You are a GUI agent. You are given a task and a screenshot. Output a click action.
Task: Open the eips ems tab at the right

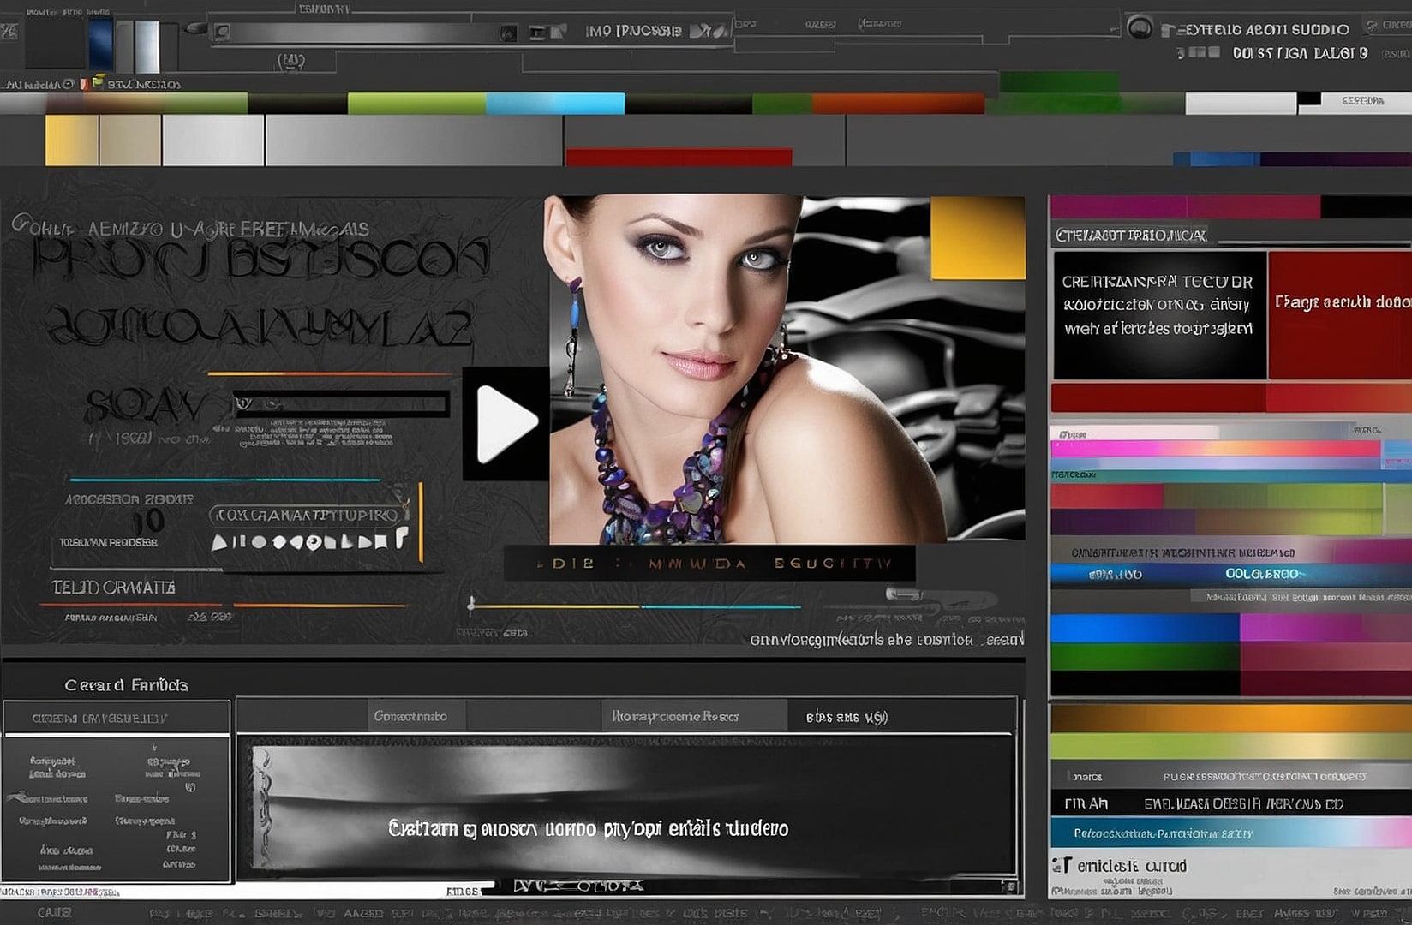[847, 717]
